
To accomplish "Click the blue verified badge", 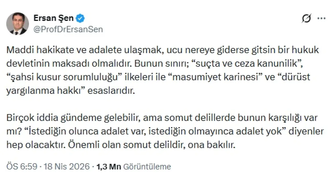I will coord(80,19).
